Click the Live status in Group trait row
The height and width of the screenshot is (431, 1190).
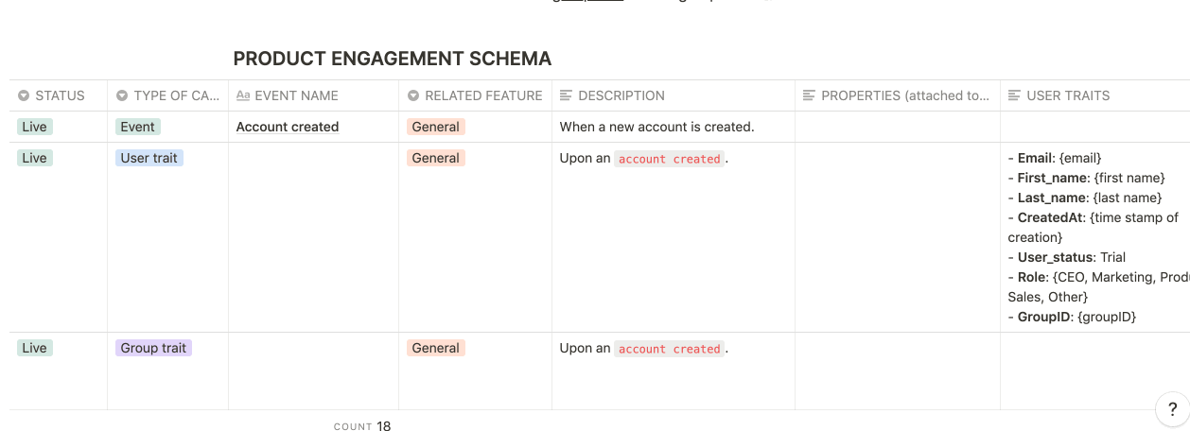coord(34,348)
